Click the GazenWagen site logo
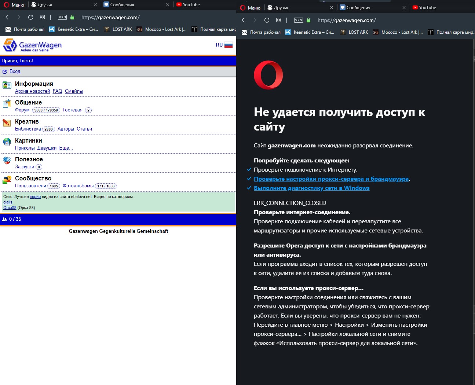 (x=32, y=45)
